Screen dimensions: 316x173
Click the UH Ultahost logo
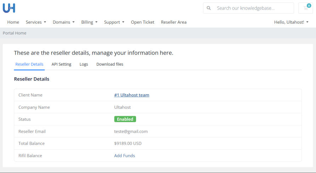[x=9, y=8]
